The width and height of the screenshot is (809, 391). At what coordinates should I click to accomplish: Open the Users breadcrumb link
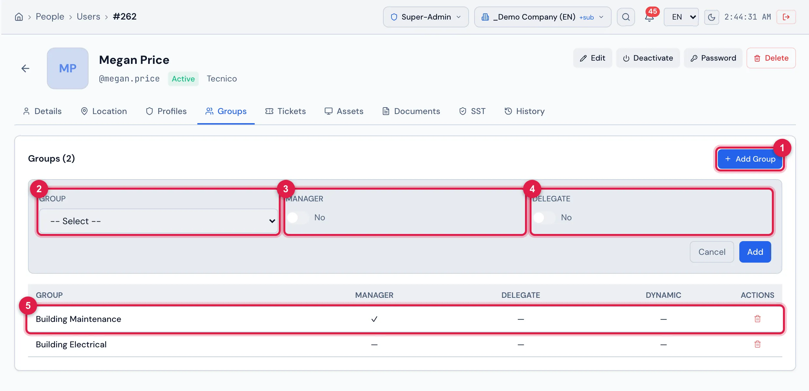pos(88,17)
